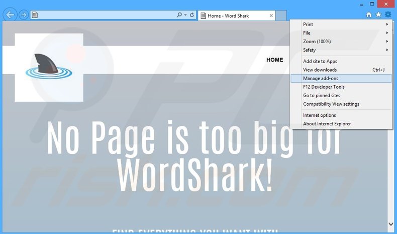Go forward with the Forward arrow button
Screen dimensions: 397x234
click(x=24, y=15)
